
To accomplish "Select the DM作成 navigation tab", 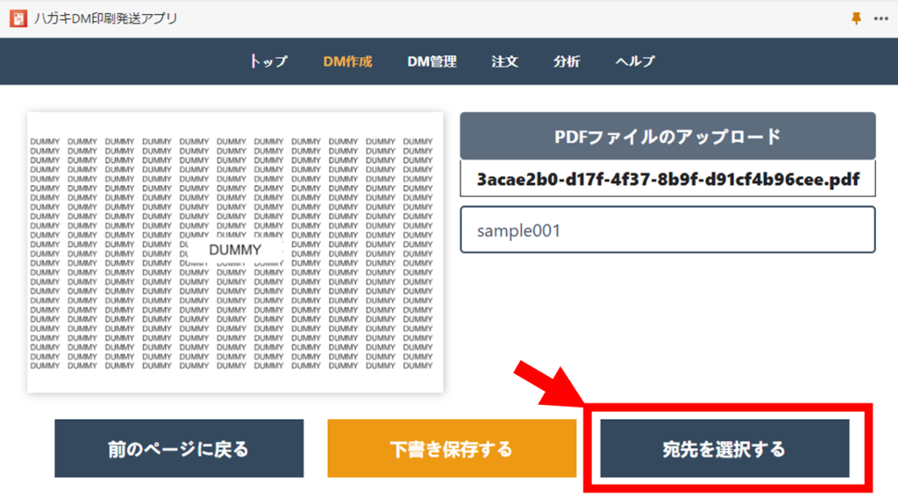I will coord(347,61).
